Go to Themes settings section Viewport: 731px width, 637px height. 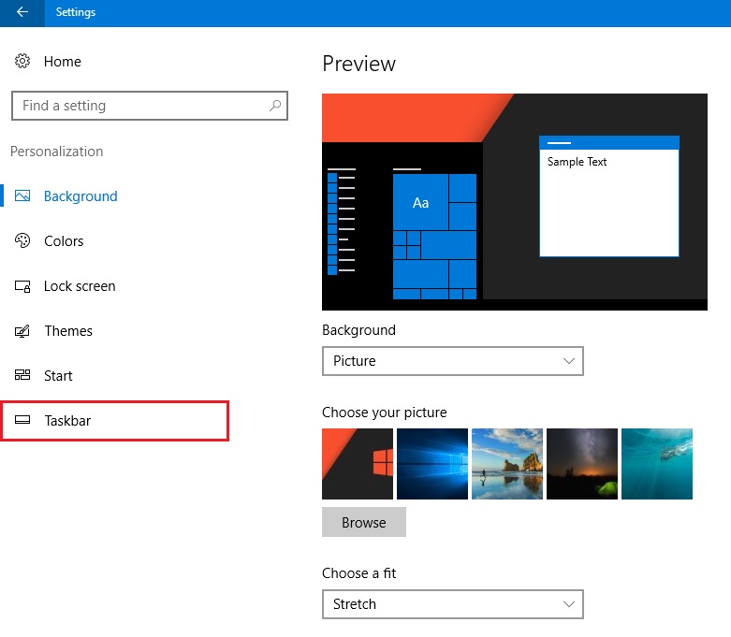coord(68,331)
